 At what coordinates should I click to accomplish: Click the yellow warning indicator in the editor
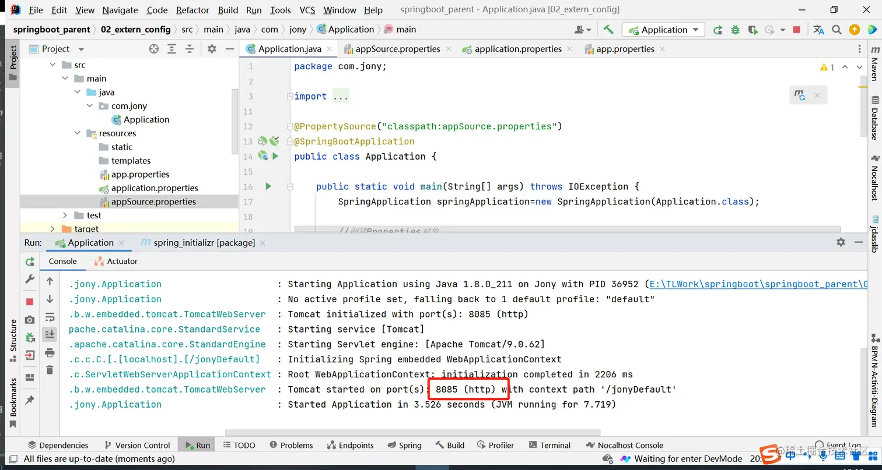pyautogui.click(x=827, y=68)
